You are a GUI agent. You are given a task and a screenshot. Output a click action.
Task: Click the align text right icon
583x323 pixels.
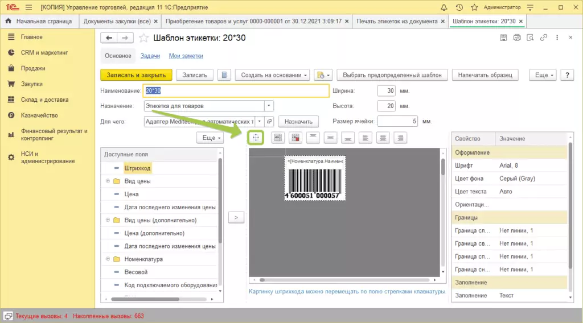tap(401, 137)
